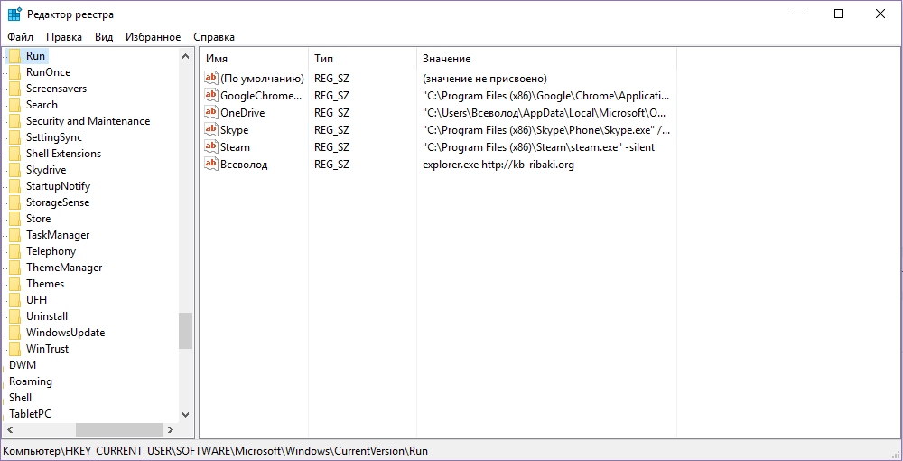Select the Store folder icon
Viewport: 903px width, 461px height.
(15, 219)
